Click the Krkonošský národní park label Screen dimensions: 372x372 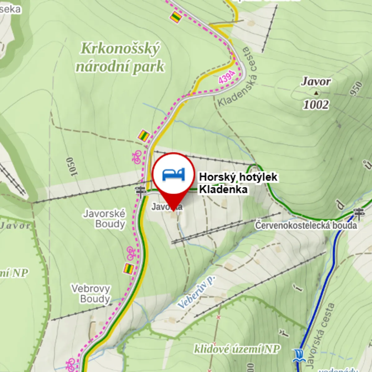120,58
